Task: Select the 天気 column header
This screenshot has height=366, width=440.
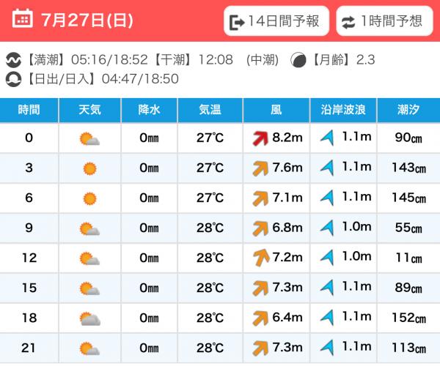Action: [89, 110]
